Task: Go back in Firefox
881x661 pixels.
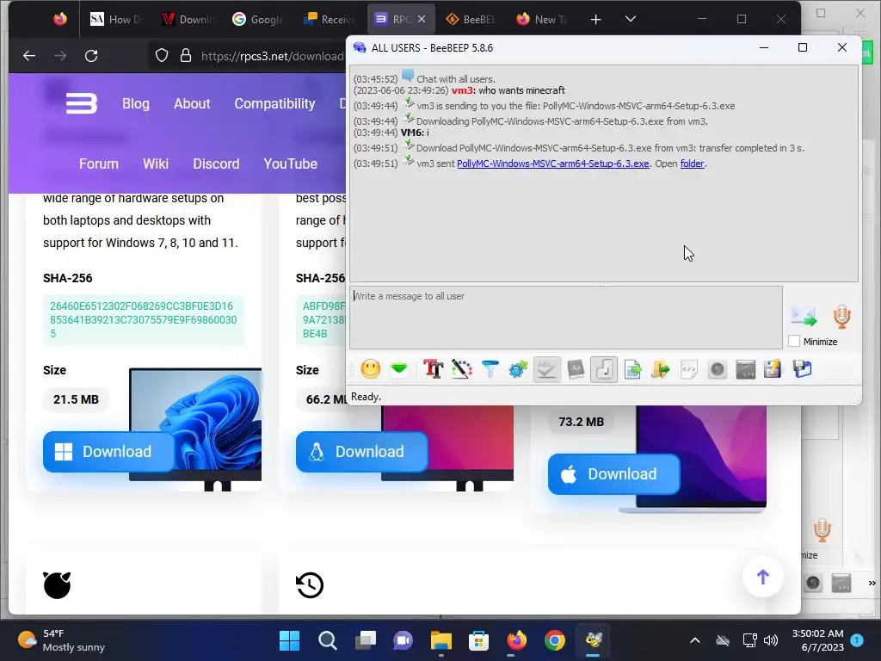Action: (29, 56)
